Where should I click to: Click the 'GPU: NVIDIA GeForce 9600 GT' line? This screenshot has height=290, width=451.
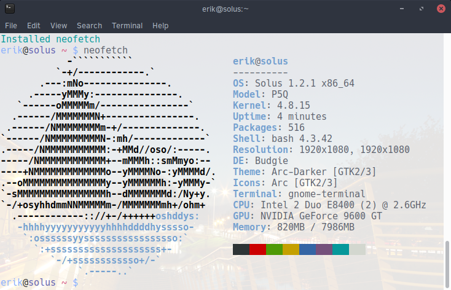[x=307, y=216]
